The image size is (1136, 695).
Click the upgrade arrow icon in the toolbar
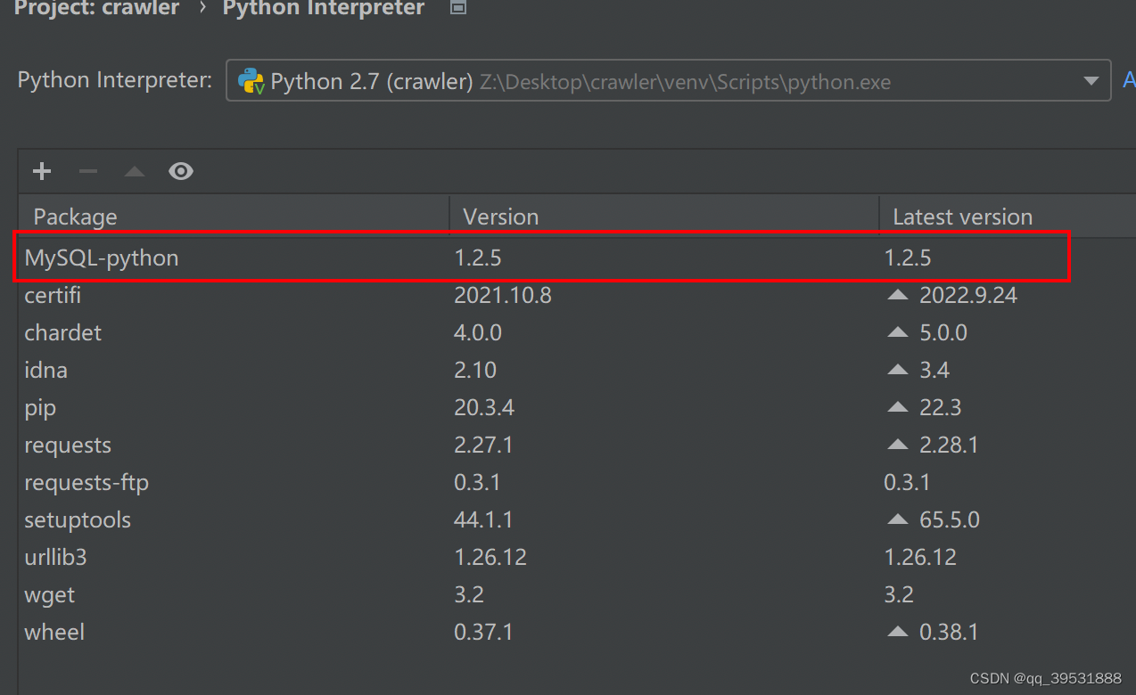(134, 171)
